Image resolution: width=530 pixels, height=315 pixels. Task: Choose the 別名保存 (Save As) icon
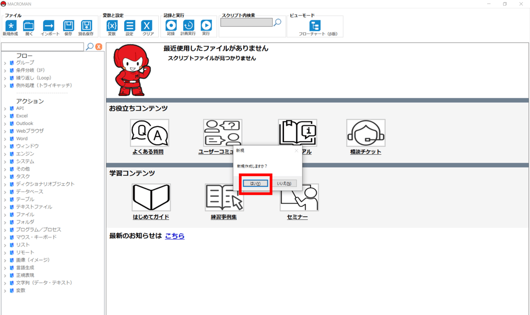coord(86,26)
